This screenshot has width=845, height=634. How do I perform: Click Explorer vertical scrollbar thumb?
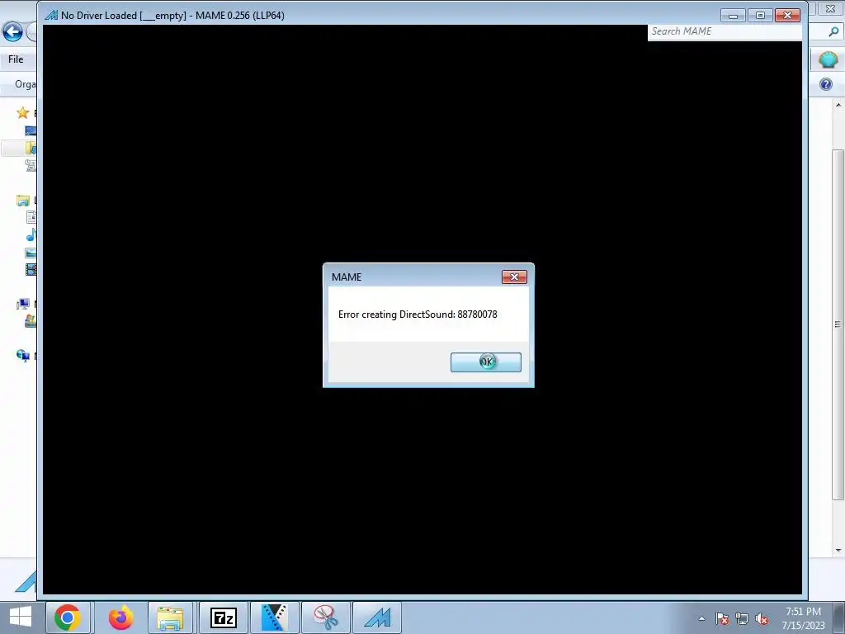tap(838, 324)
